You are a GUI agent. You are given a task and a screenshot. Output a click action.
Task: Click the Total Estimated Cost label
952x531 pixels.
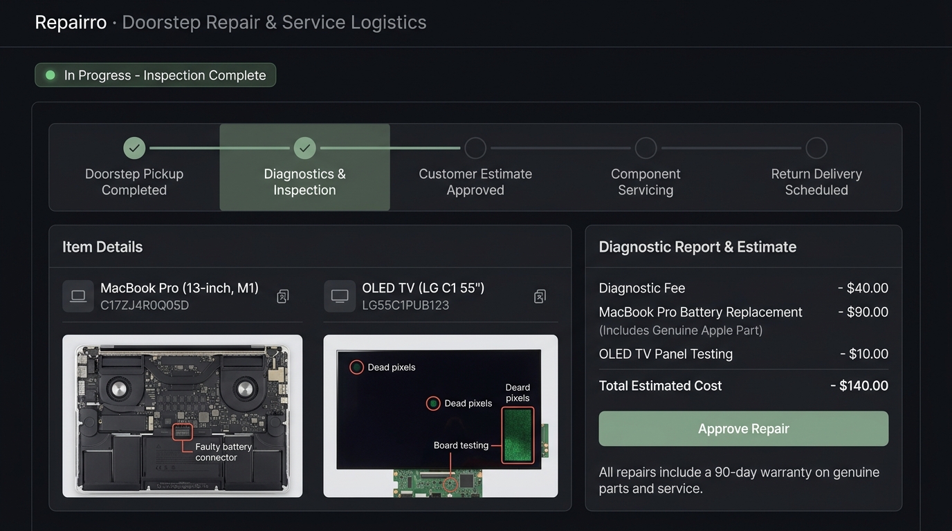(660, 386)
